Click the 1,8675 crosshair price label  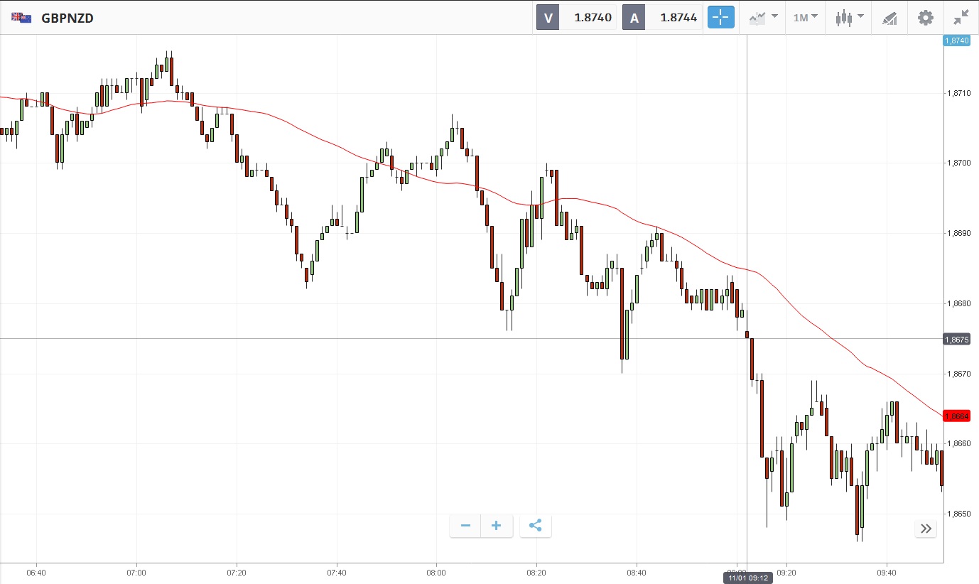(x=956, y=339)
